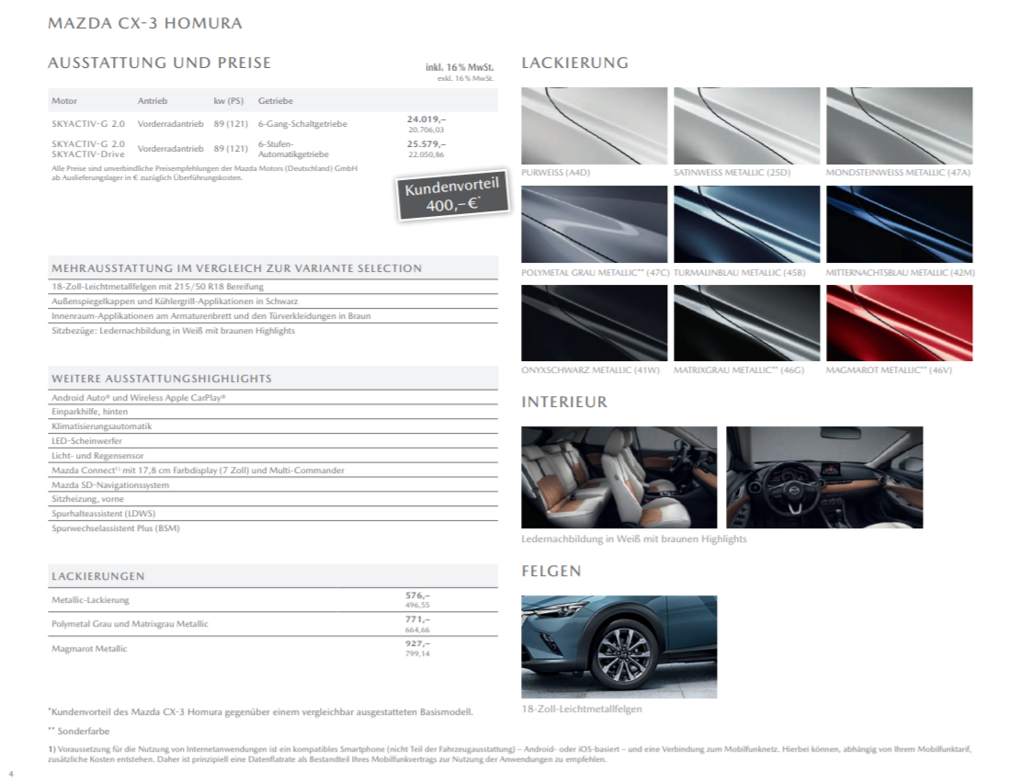1010x782 pixels.
Task: Click the Alle Preise sind unverbindliche note
Action: click(204, 173)
